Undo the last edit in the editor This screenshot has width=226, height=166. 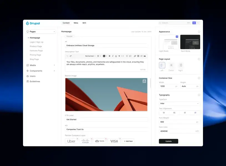(x=68, y=56)
